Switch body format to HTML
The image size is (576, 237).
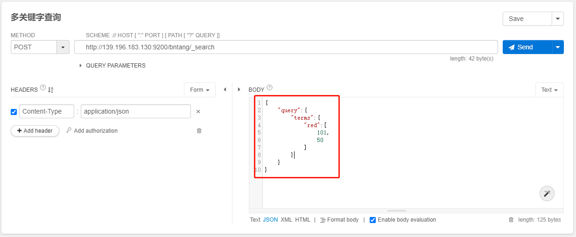302,220
